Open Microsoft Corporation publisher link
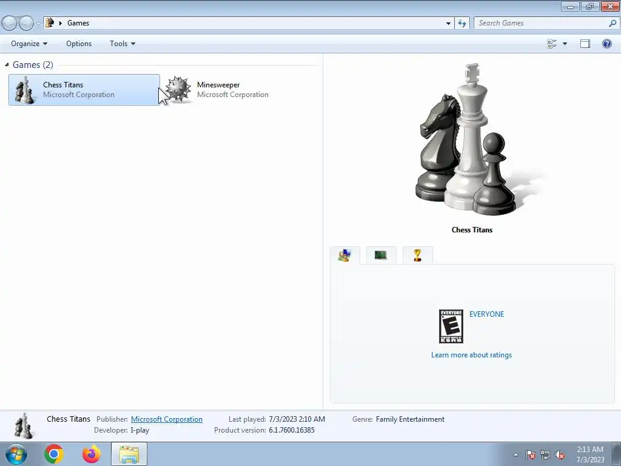The height and width of the screenshot is (466, 621). click(x=167, y=419)
